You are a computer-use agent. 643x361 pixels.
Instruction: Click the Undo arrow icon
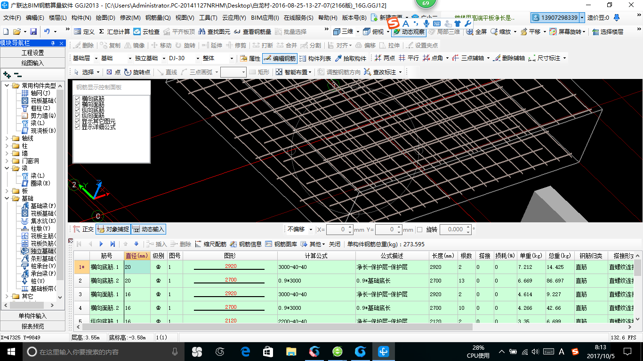pyautogui.click(x=47, y=31)
